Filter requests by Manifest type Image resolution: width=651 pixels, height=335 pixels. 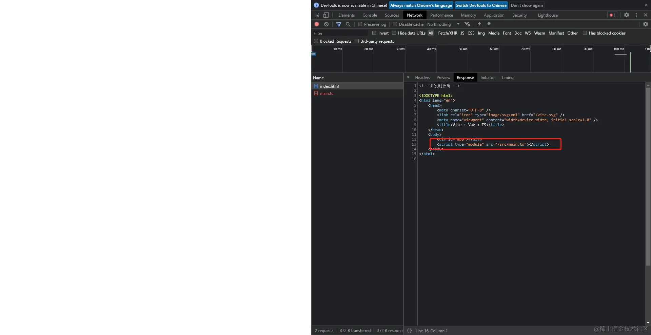(x=556, y=33)
